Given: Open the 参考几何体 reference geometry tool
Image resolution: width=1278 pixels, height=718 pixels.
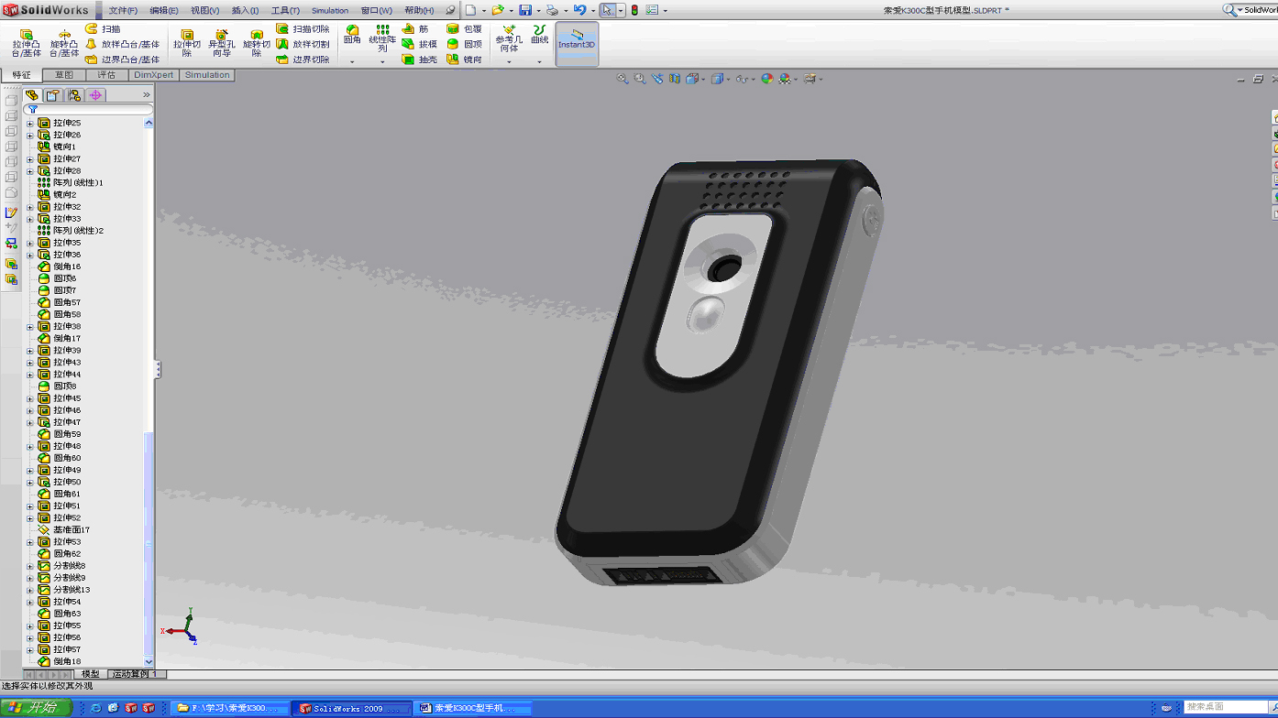Looking at the screenshot, I should click(x=509, y=38).
